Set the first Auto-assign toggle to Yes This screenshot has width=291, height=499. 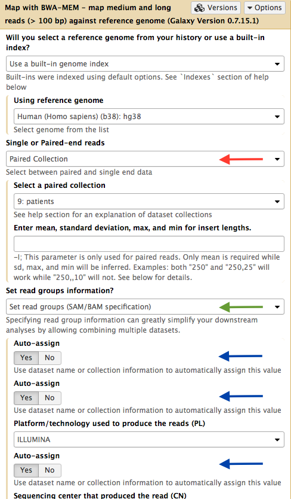tap(26, 358)
